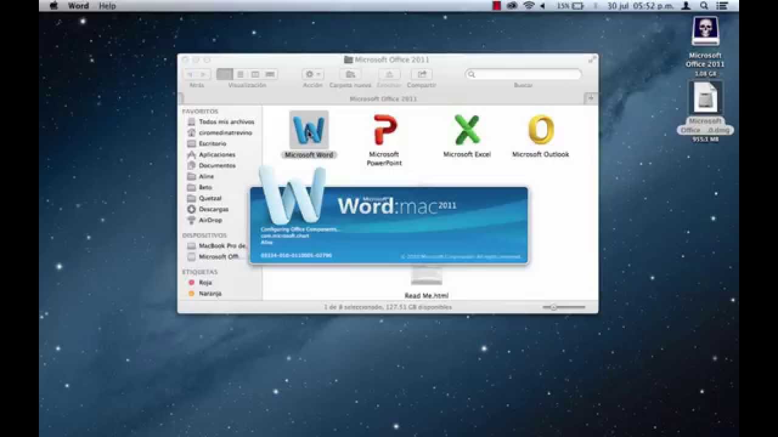
Task: Open the user account menu icon
Action: click(x=687, y=5)
